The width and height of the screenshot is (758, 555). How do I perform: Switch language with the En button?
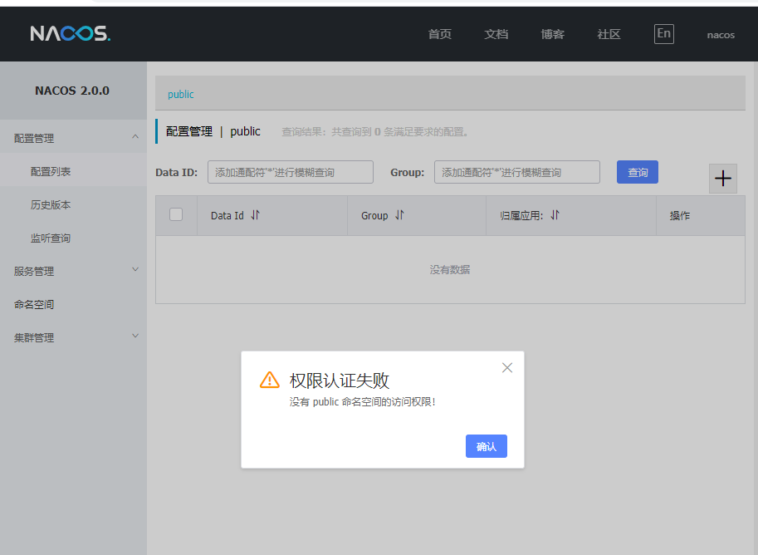pyautogui.click(x=663, y=34)
